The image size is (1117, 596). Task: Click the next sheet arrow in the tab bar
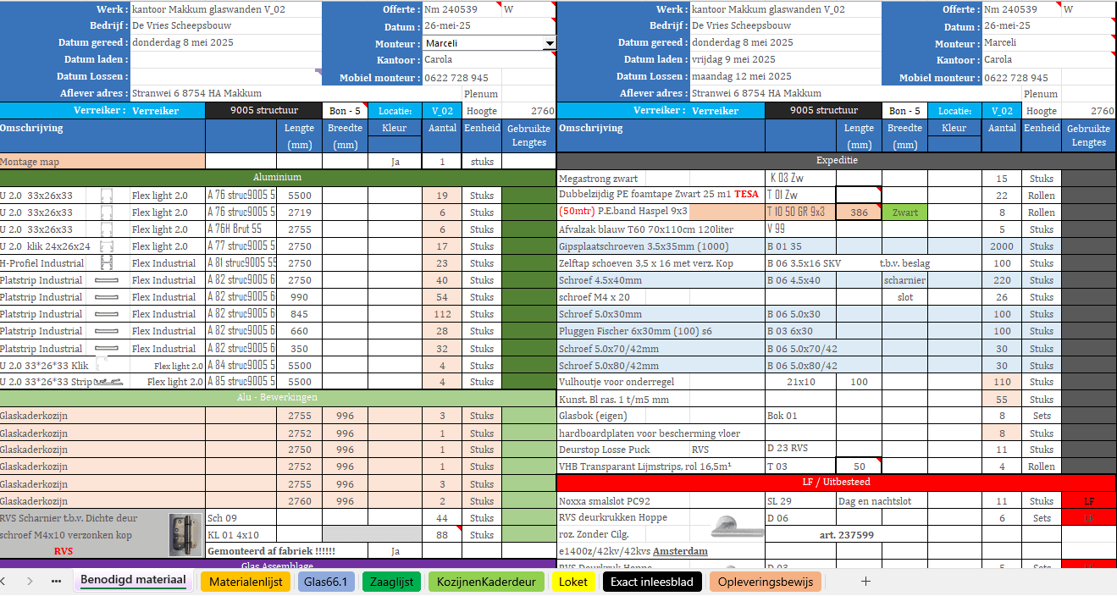click(x=30, y=582)
